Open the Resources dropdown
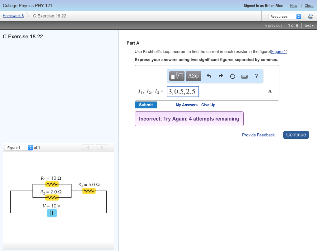Screen dimensions: 317x251 coord(285,16)
